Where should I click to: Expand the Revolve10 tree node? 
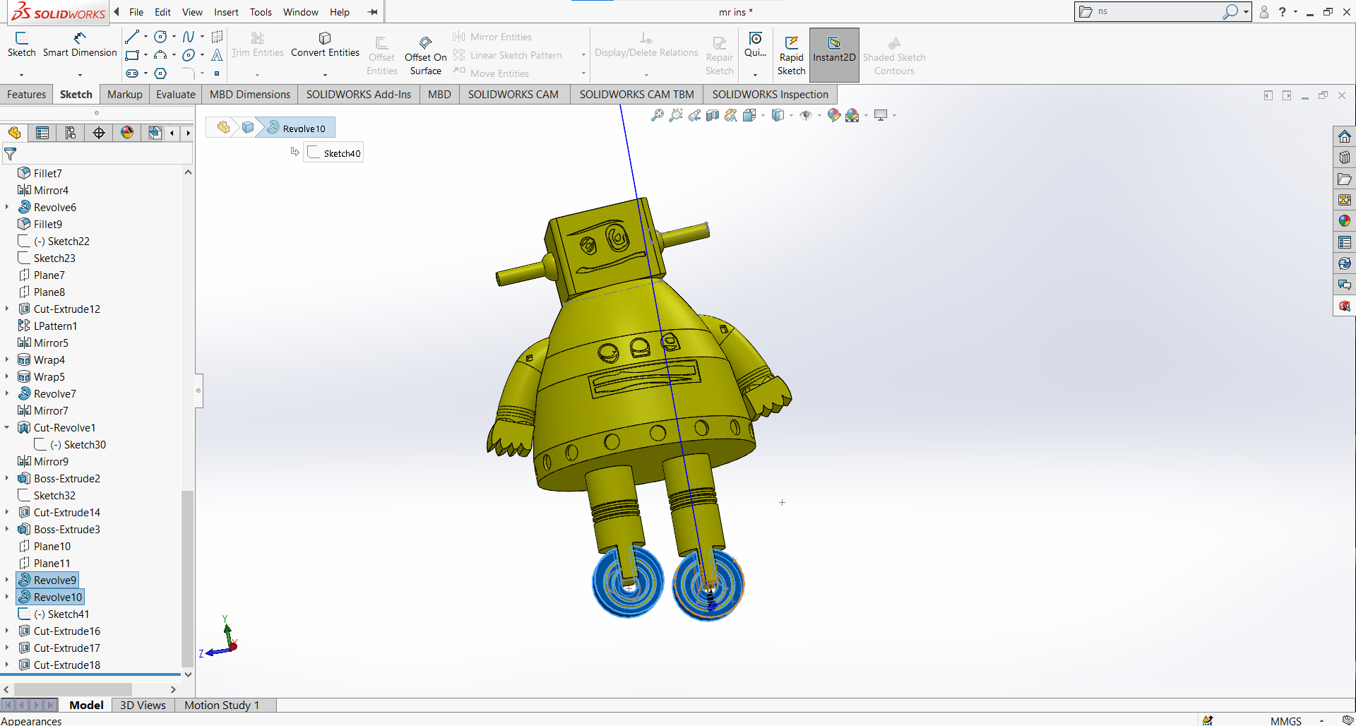(7, 597)
